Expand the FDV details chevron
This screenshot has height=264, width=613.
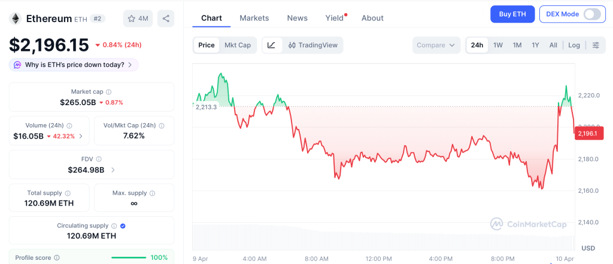click(113, 170)
